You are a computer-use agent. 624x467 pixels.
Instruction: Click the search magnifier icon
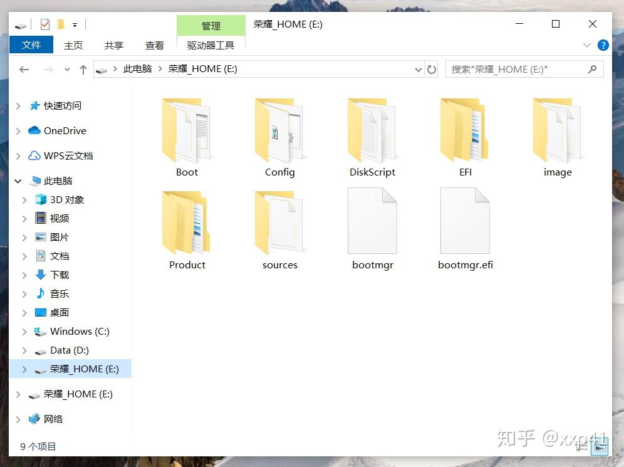pos(592,70)
